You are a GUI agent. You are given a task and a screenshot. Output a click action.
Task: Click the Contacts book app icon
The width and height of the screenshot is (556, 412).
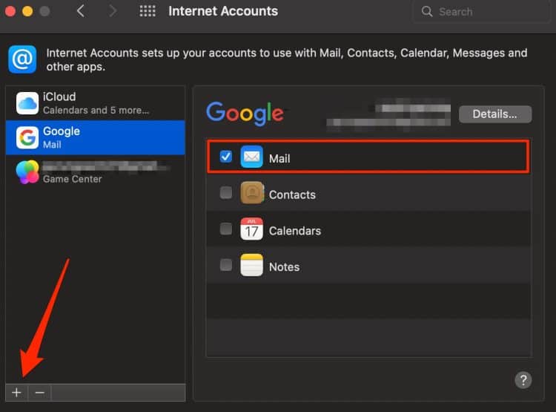[252, 193]
